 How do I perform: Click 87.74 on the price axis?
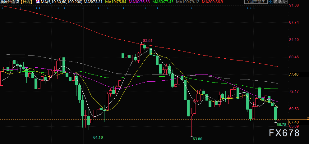pyautogui.click(x=294, y=22)
